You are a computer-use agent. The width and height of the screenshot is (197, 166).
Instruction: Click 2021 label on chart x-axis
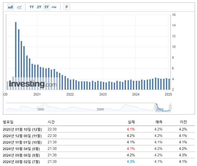point(37,94)
